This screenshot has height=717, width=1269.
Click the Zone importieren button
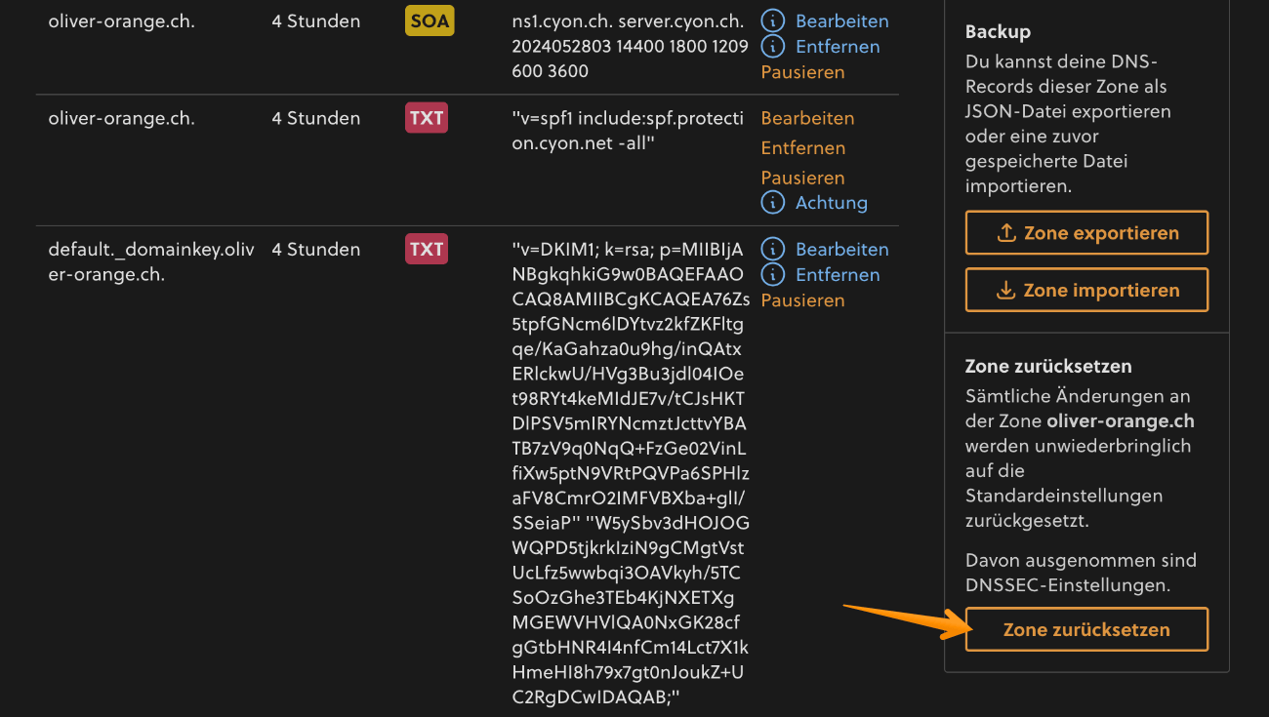(1086, 290)
